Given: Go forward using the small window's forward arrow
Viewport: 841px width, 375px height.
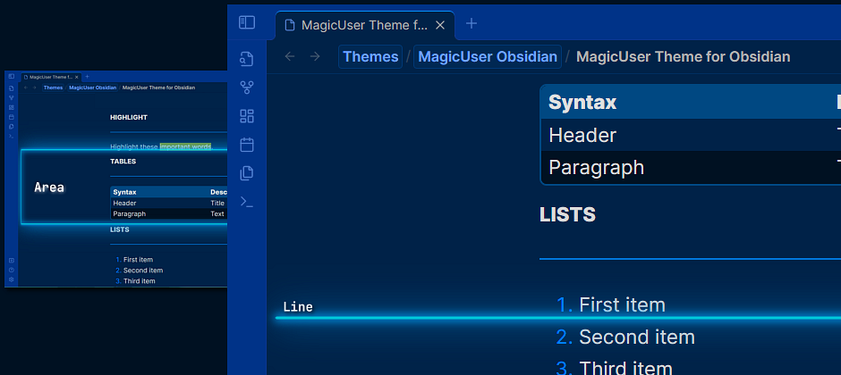Looking at the screenshot, I should [34, 87].
